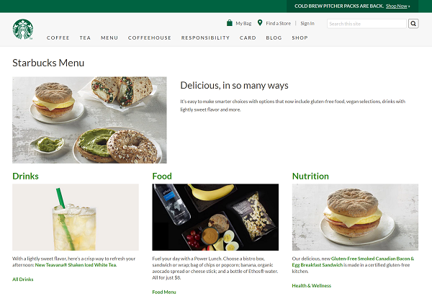Visit the Blog navigation link

pyautogui.click(x=274, y=37)
